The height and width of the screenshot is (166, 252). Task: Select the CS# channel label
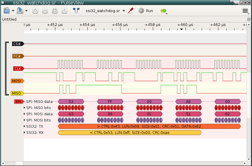pos(18,44)
